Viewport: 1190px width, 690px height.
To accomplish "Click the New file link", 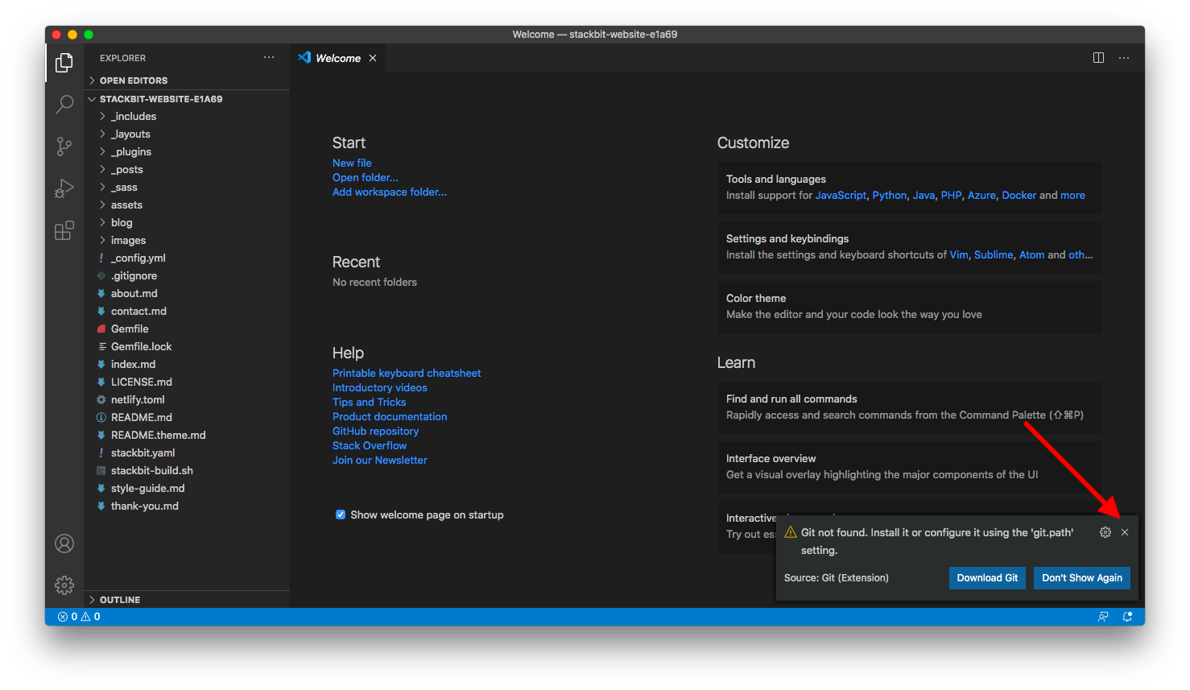I will (352, 163).
